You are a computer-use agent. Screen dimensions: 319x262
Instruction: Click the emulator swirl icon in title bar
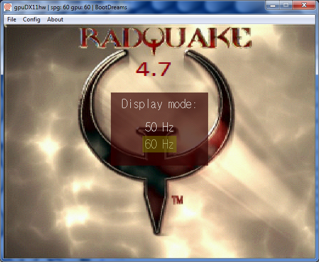pos(7,7)
